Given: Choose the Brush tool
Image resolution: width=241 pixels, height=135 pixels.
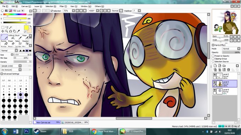Looking at the screenshot, I should pyautogui.click(x=18, y=37).
